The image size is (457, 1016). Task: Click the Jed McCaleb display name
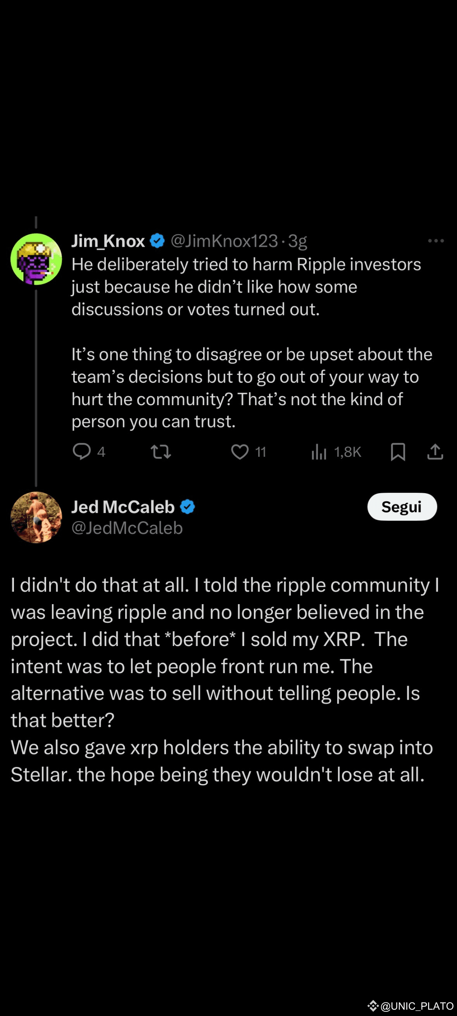123,507
